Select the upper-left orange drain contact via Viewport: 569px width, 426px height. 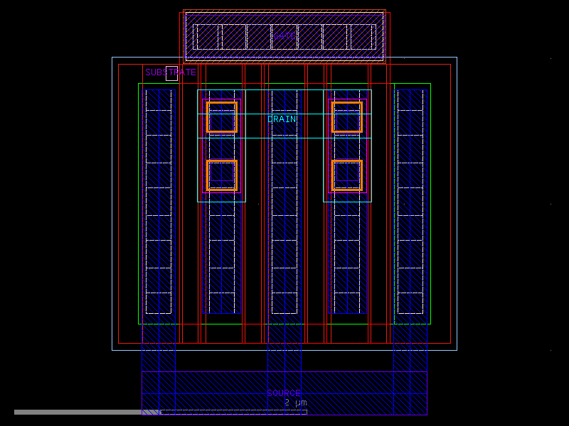point(221,118)
